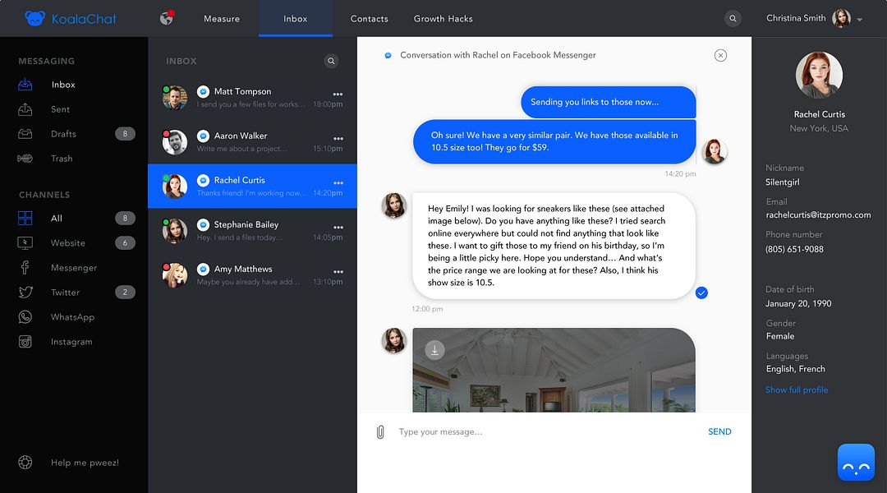Open Matt Tompson's three-dot options menu
887x493 pixels.
(x=338, y=94)
